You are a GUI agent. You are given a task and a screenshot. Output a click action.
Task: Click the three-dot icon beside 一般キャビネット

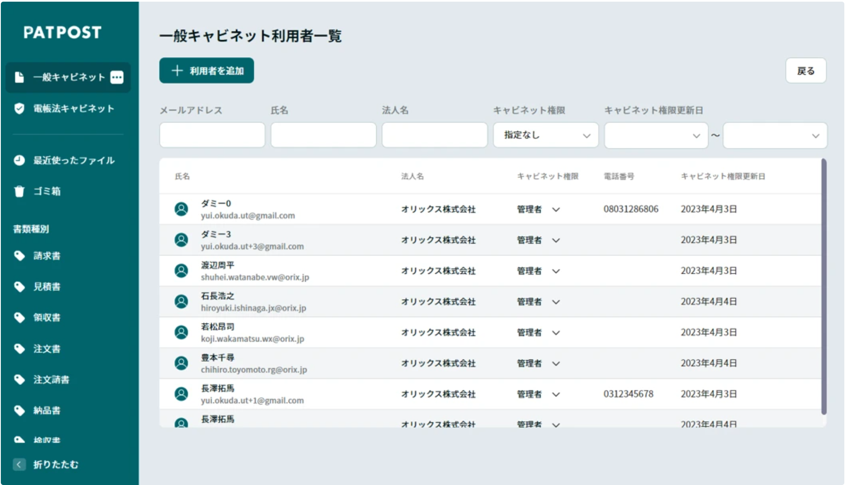pos(117,77)
